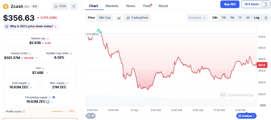271x120 pixels.
Task: Show Total supply info icon
Action: point(29,83)
